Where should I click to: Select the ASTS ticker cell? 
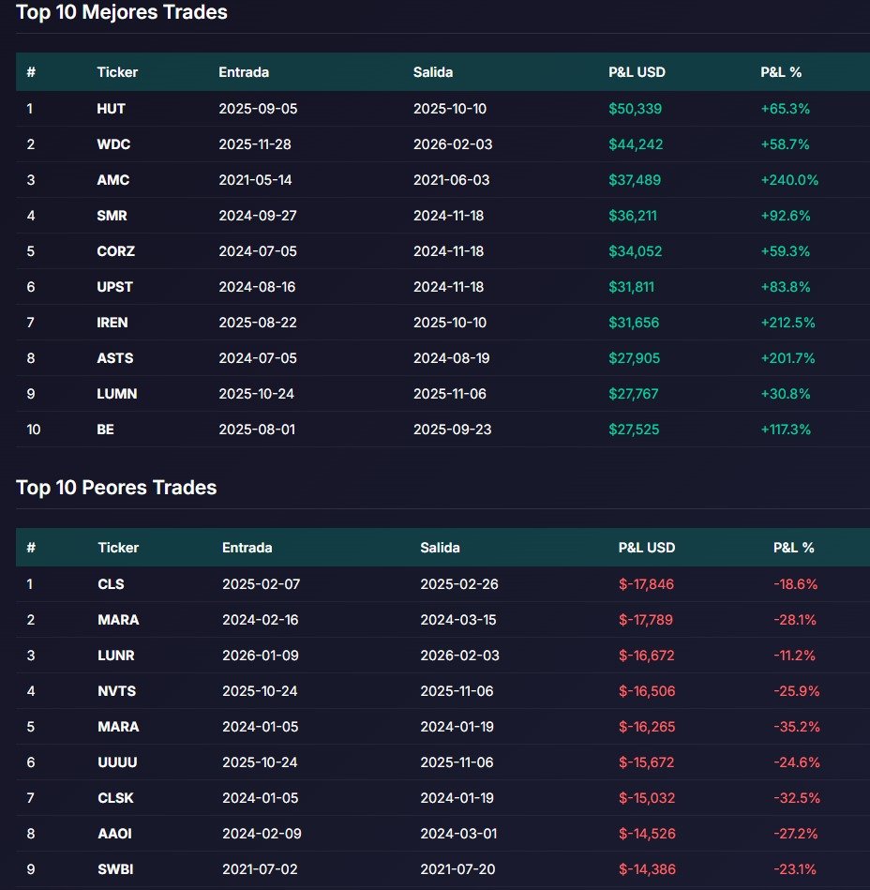point(114,358)
